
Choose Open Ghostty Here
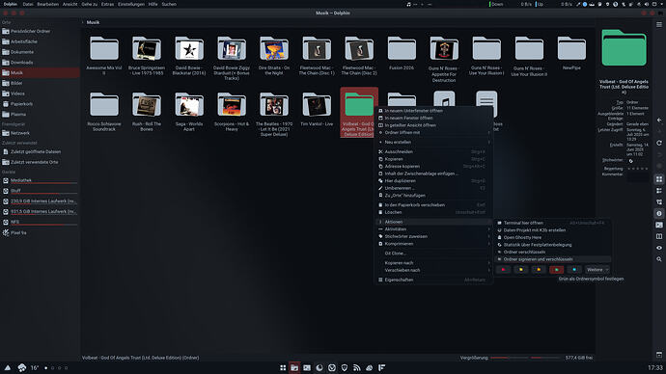552,237
